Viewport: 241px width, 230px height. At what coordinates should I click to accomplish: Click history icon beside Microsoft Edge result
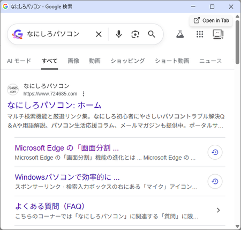215,152
